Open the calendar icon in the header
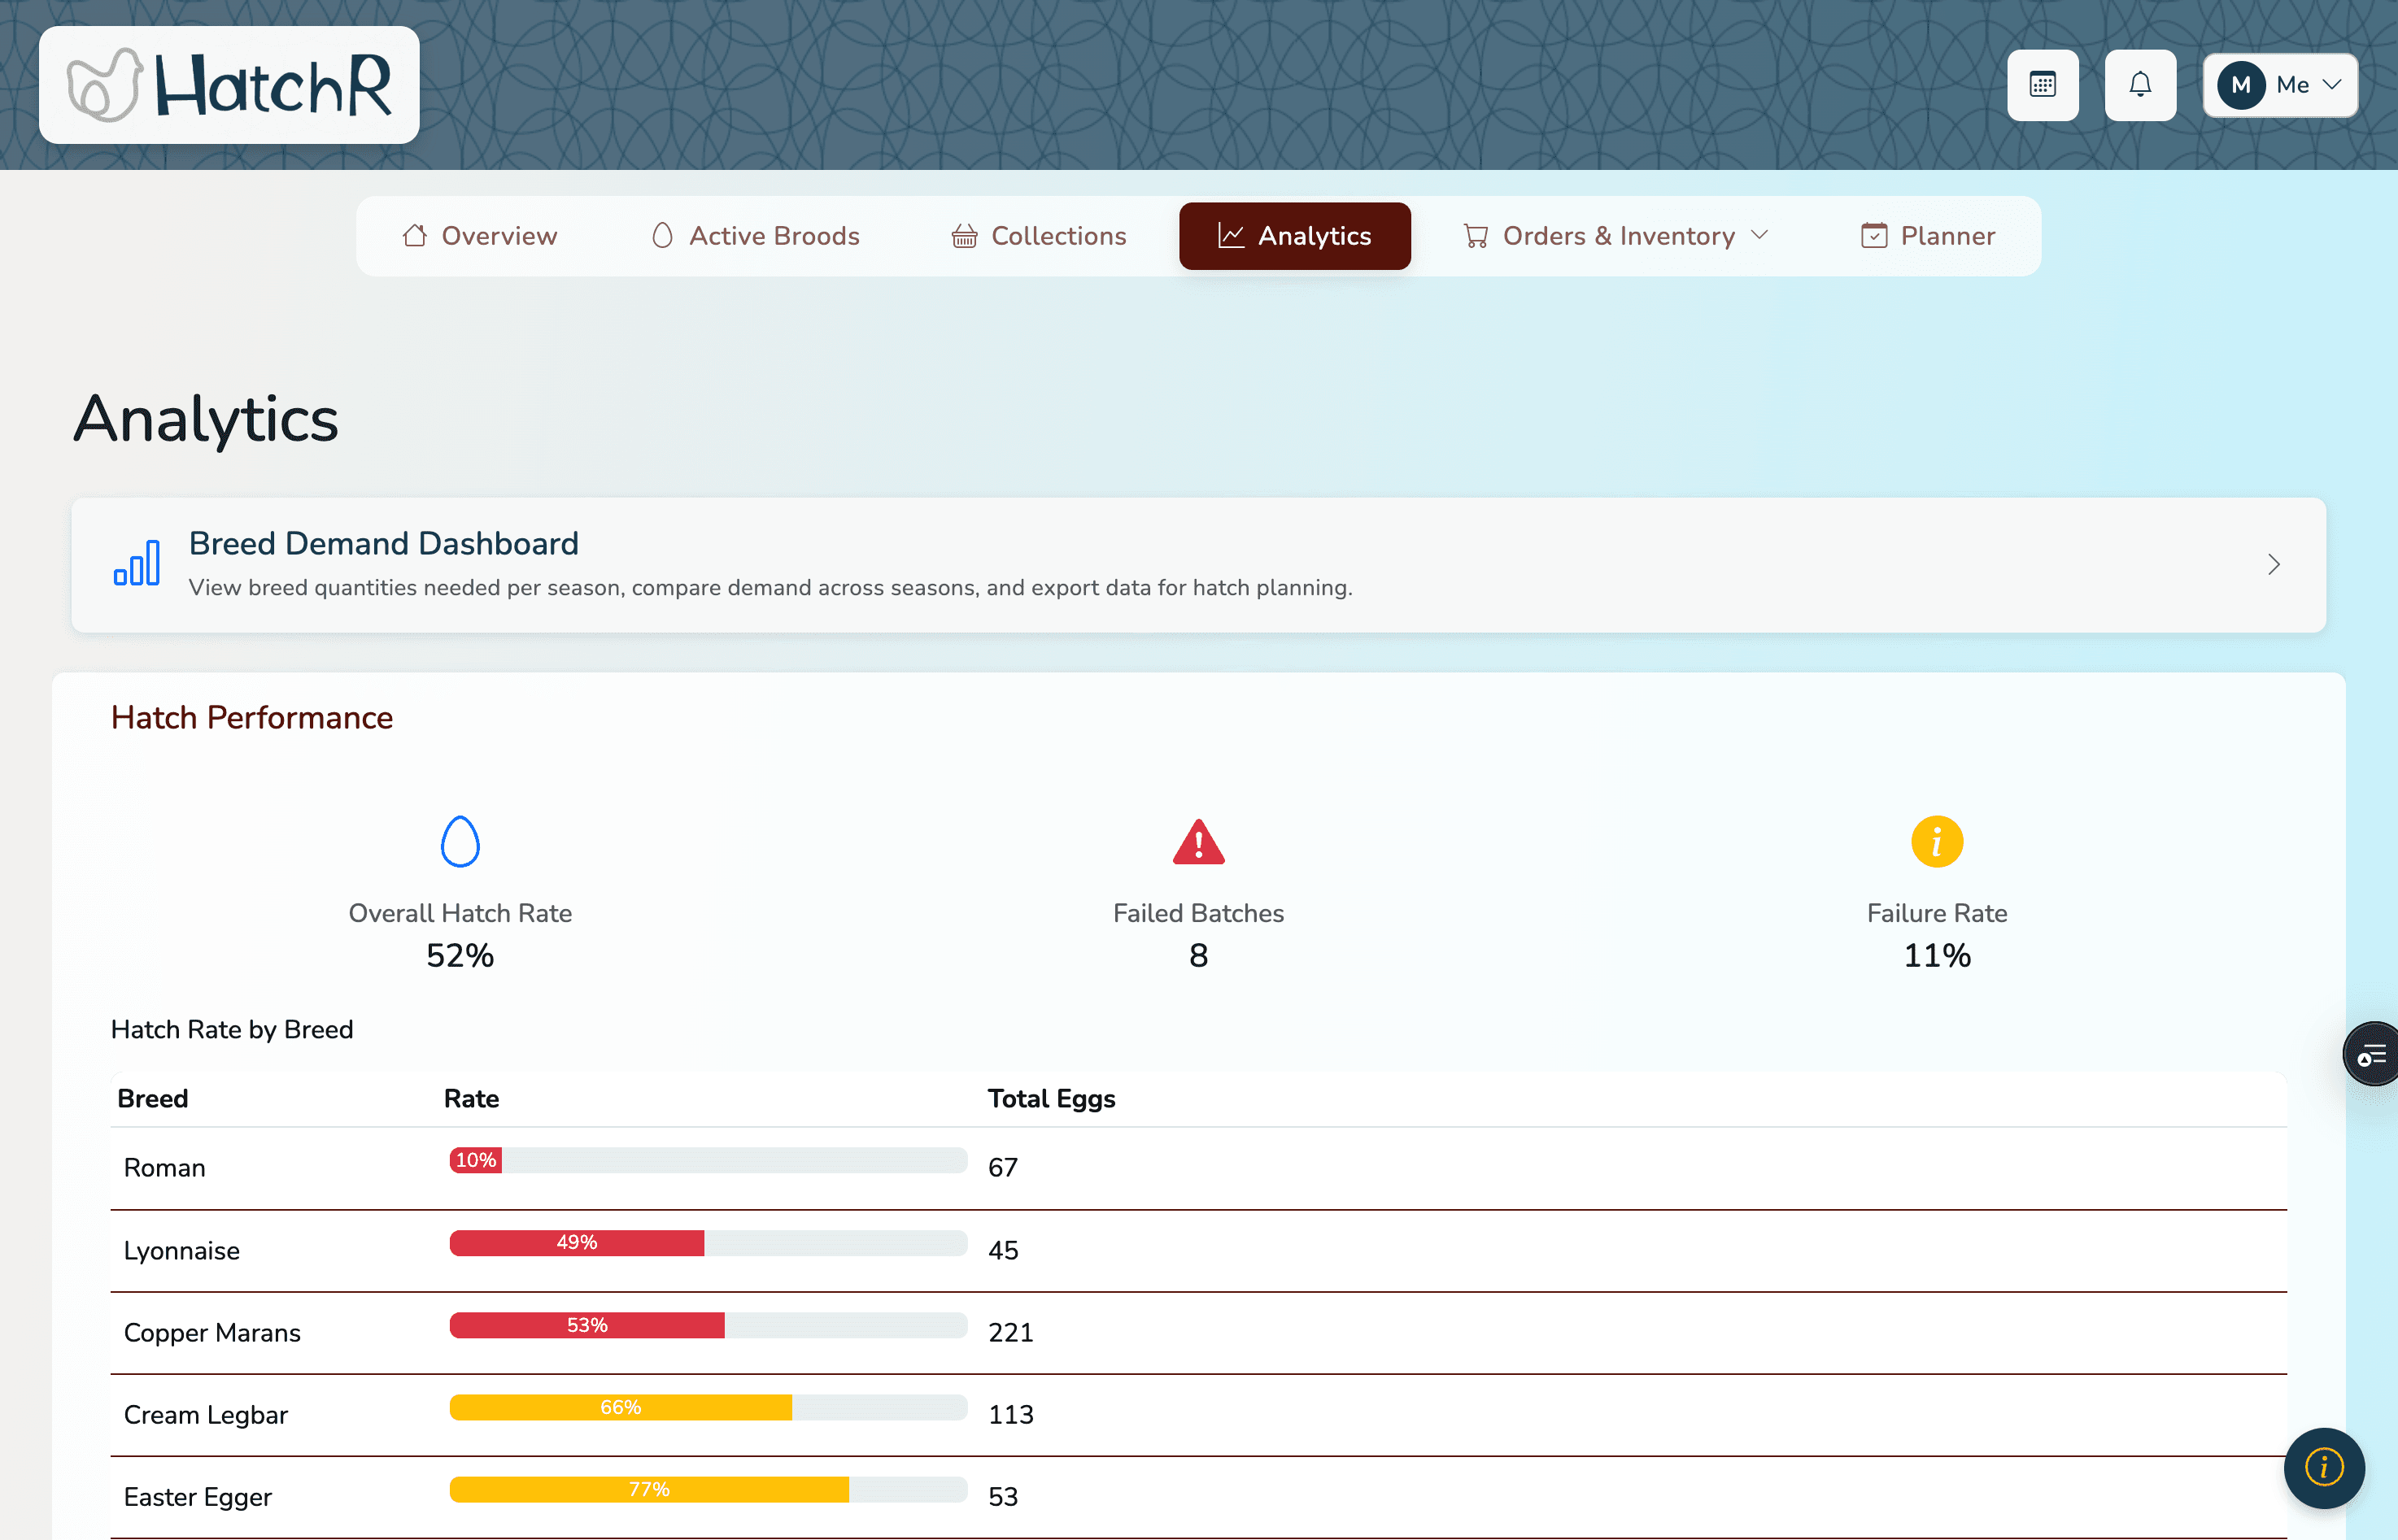 [x=2043, y=84]
